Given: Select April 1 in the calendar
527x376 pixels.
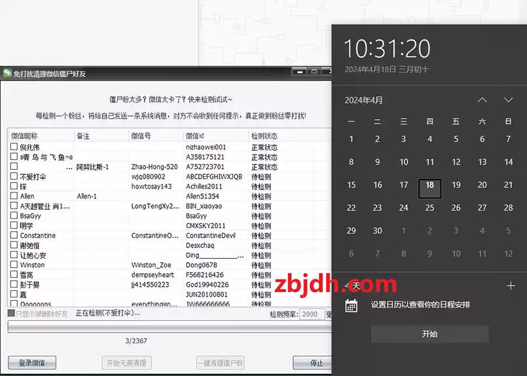Looking at the screenshot, I should [x=351, y=139].
